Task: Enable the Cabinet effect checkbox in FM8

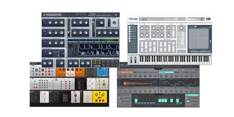Action: (185, 35)
